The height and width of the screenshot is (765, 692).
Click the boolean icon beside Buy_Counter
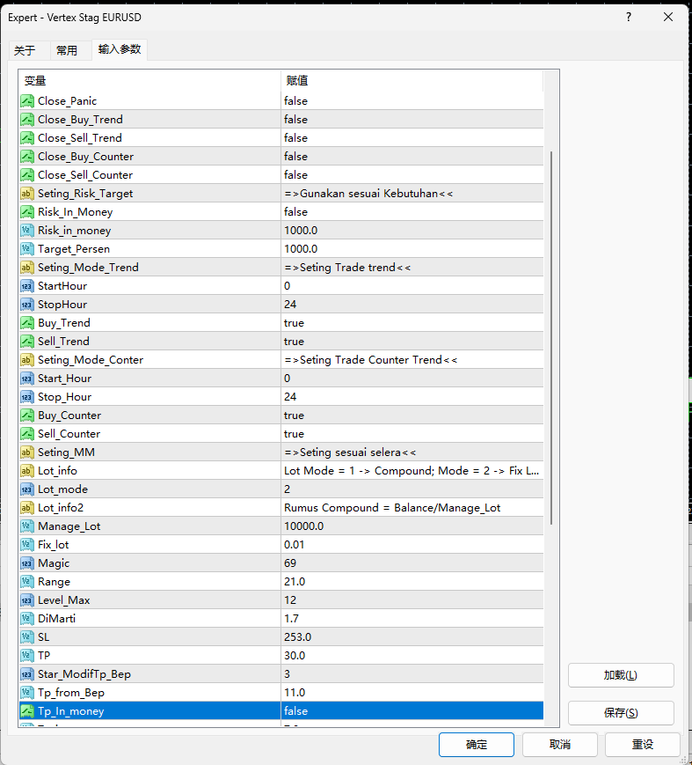coord(27,416)
